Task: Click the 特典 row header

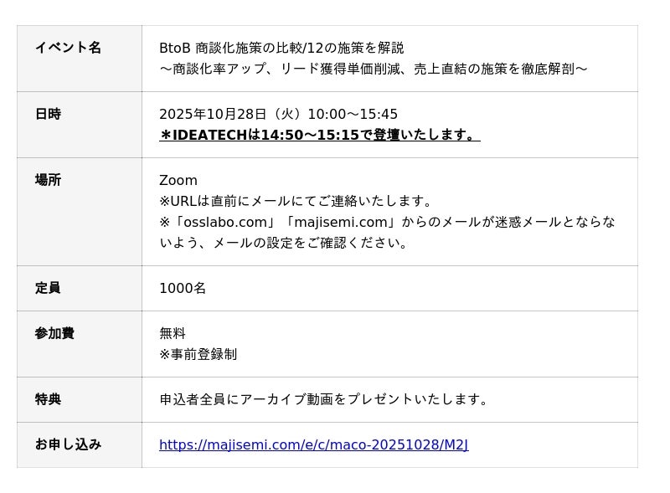Action: tap(48, 399)
